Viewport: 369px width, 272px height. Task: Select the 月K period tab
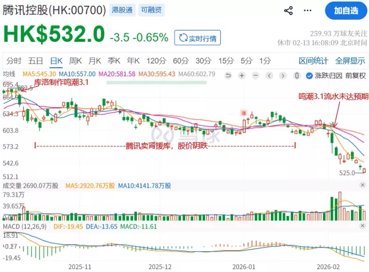95,61
